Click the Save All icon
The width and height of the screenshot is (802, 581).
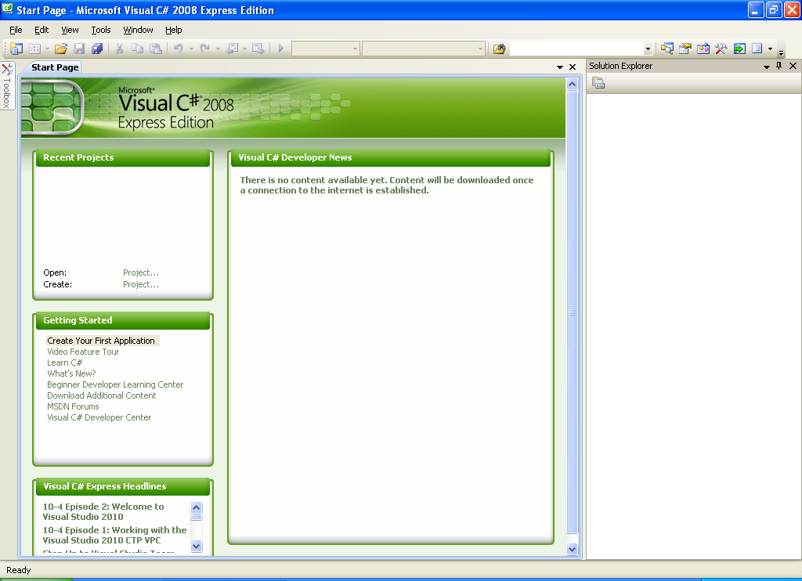(96, 49)
